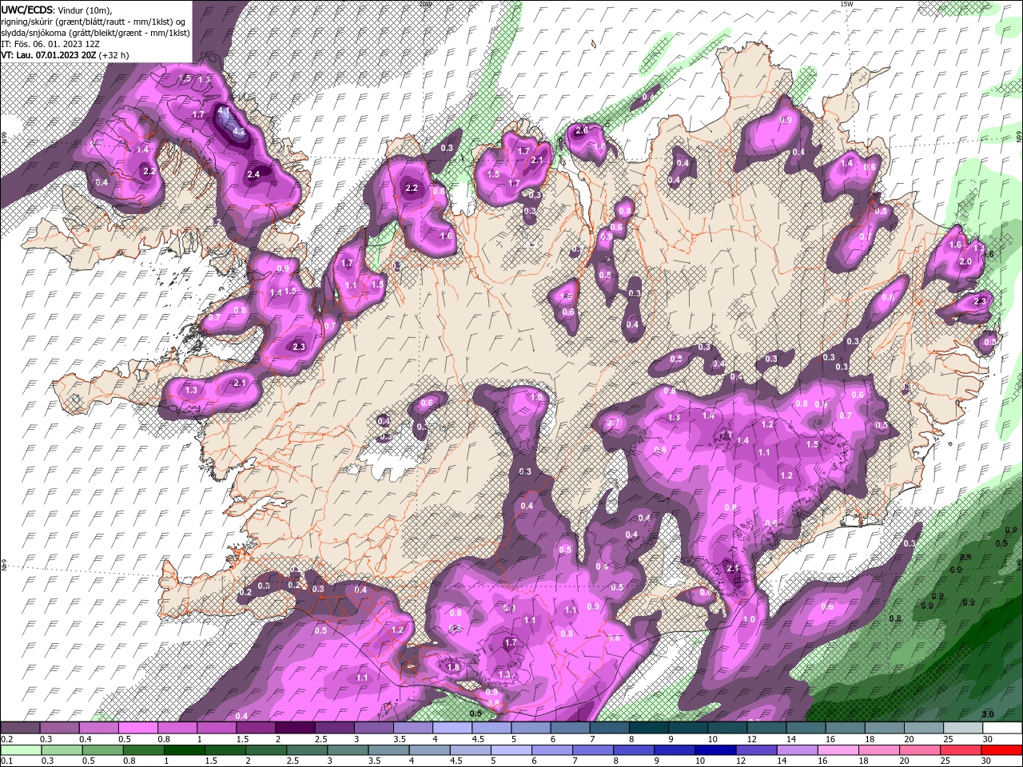Click the "0.2" label in the color legend
Viewport: 1023px width, 767px height.
[x=6, y=739]
